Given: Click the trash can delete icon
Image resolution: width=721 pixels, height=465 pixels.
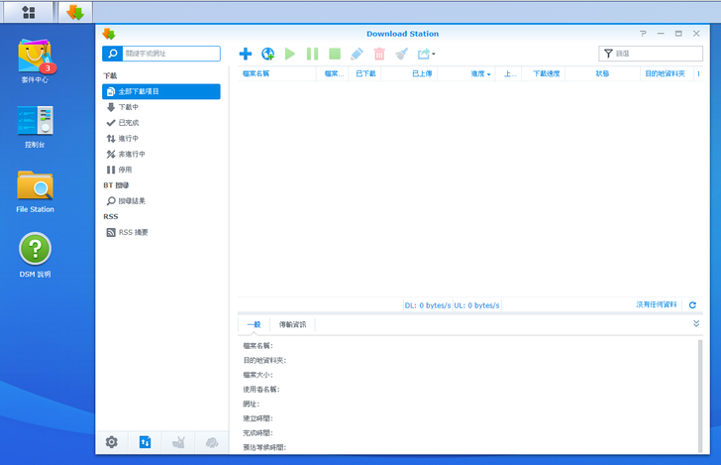Looking at the screenshot, I should pos(378,54).
